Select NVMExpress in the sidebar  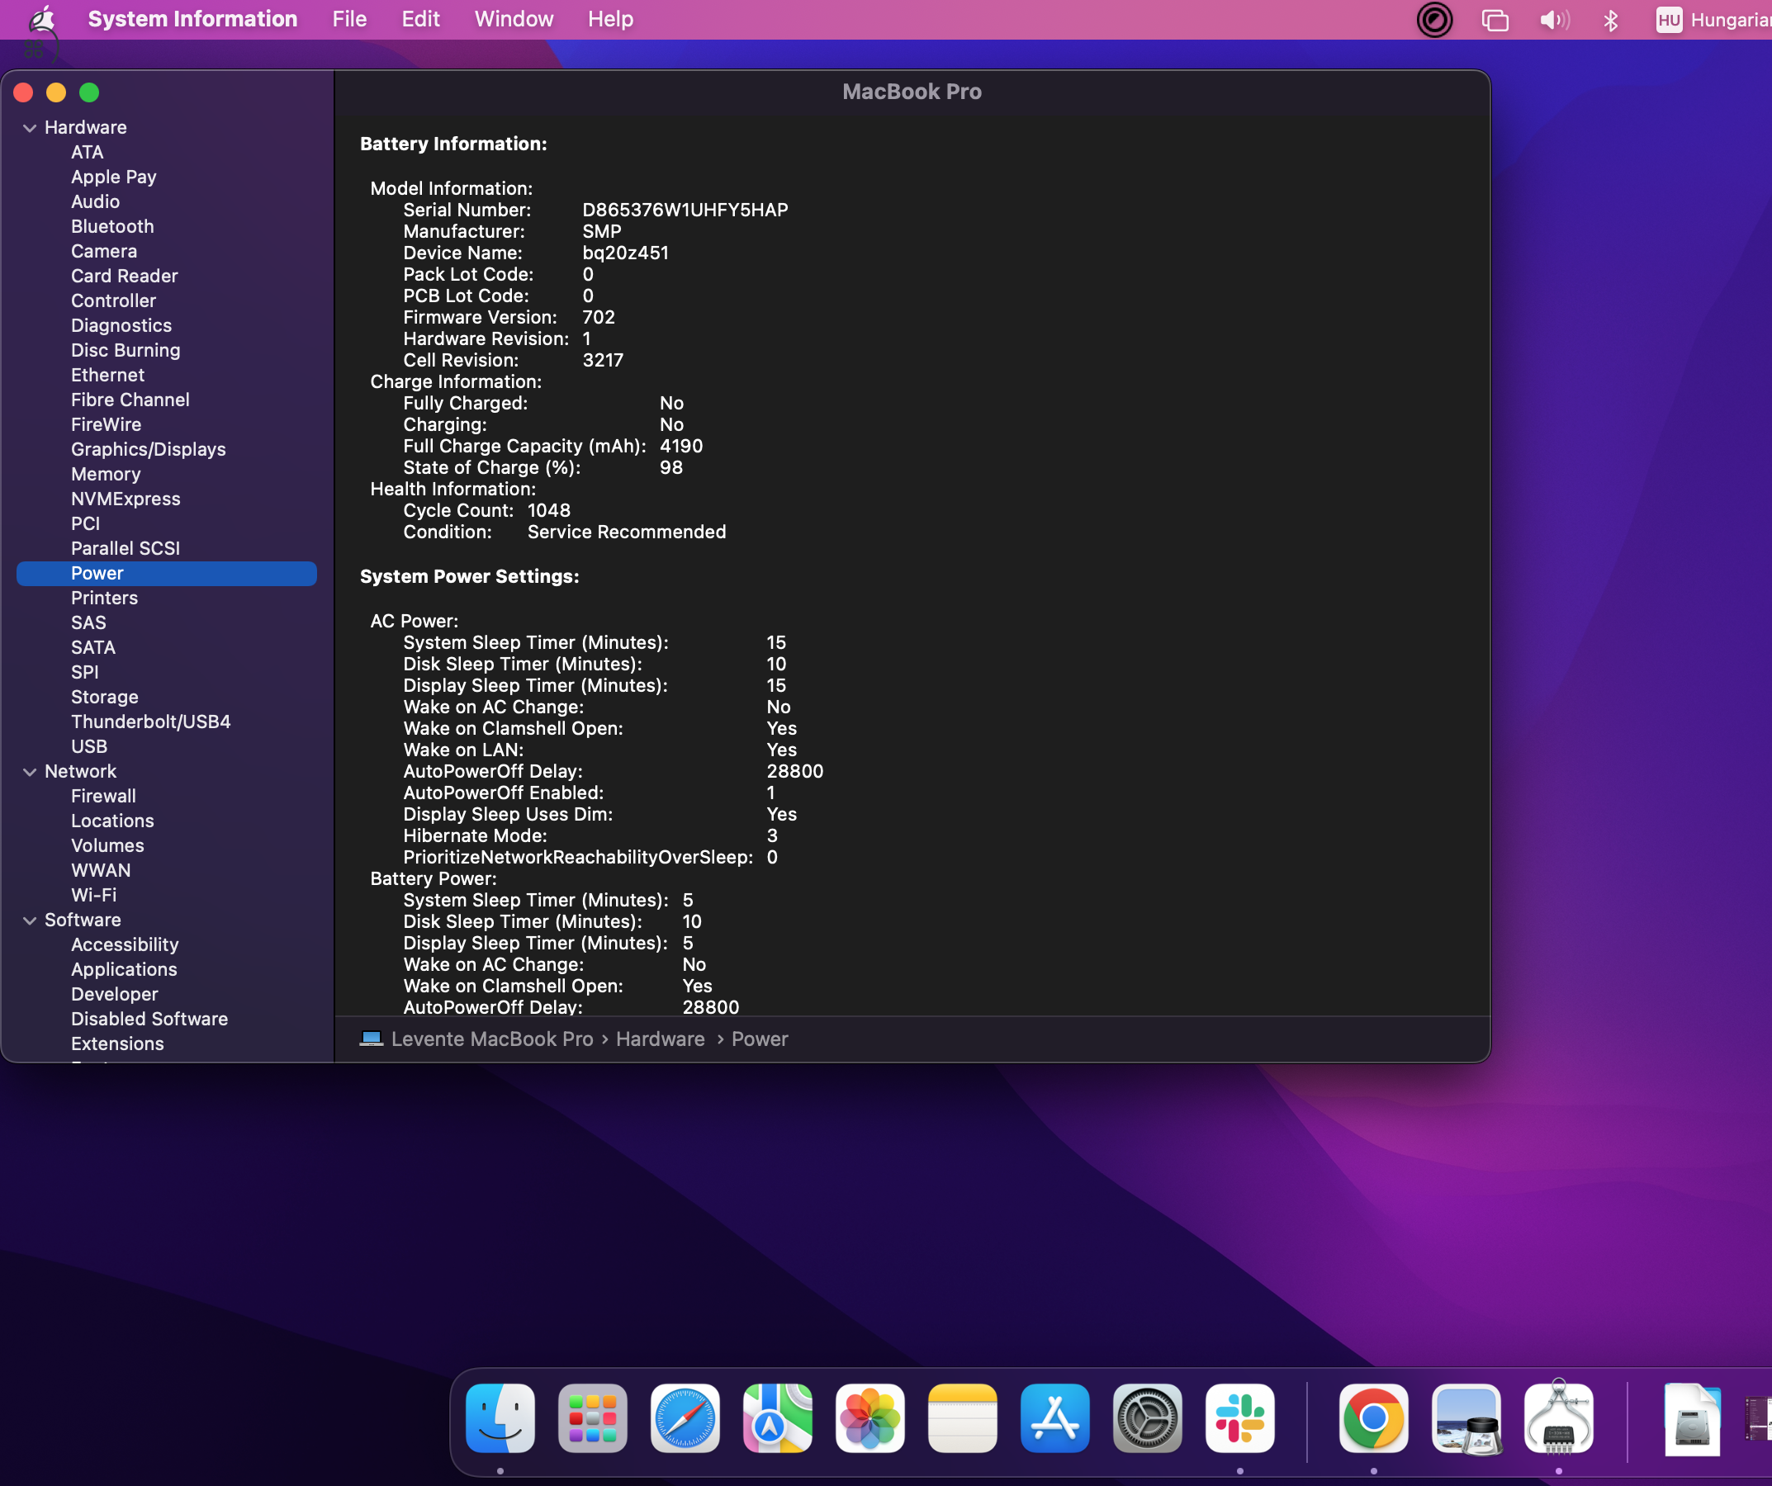pos(126,499)
